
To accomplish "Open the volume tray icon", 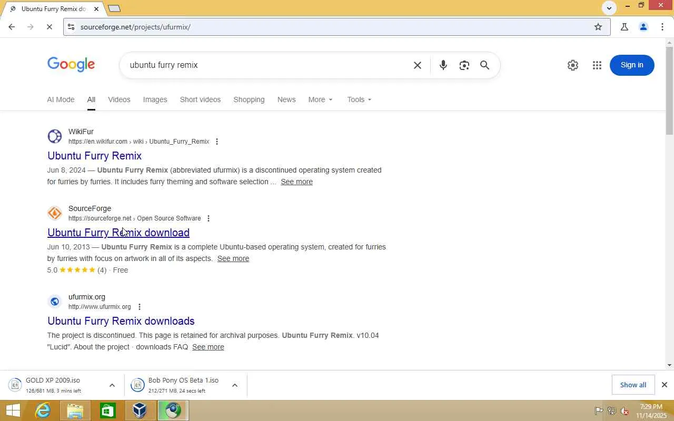I will point(625,411).
